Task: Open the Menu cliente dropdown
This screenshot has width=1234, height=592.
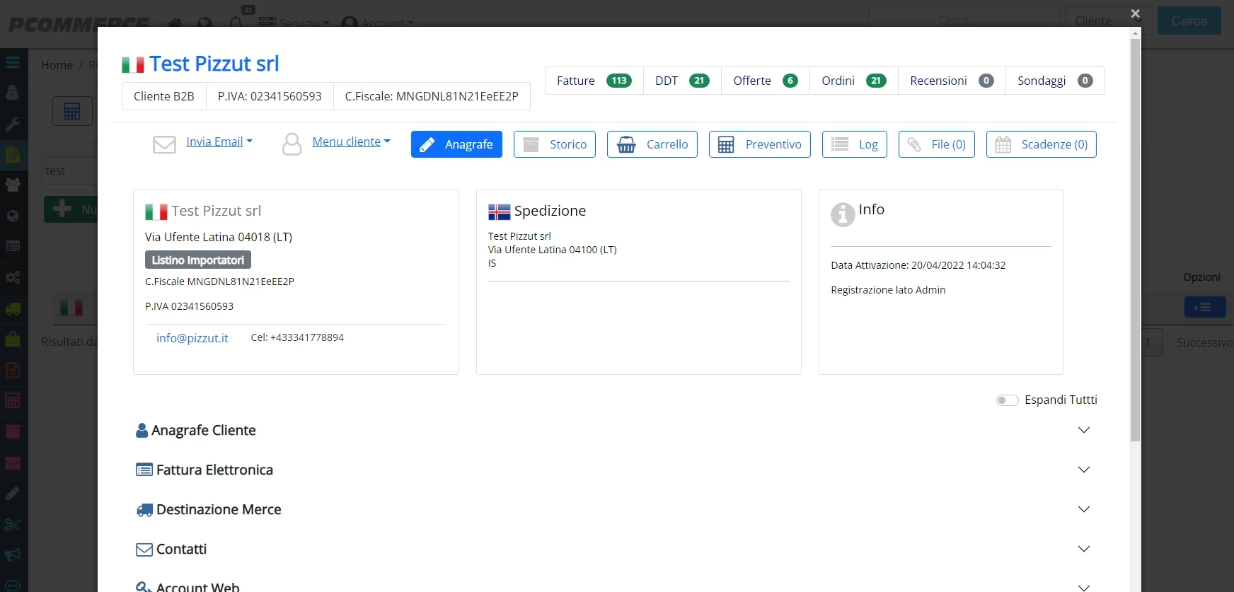Action: pyautogui.click(x=351, y=142)
